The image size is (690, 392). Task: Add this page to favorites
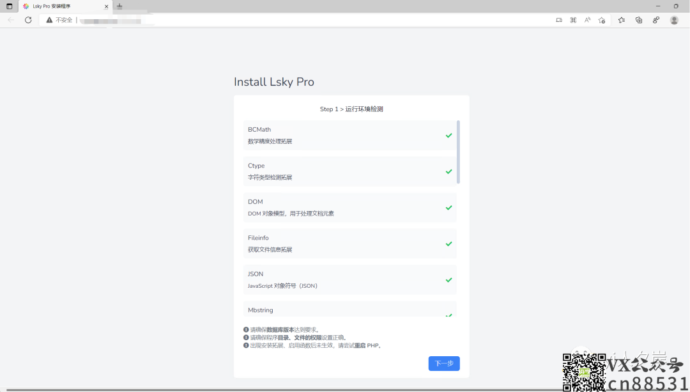pos(602,20)
